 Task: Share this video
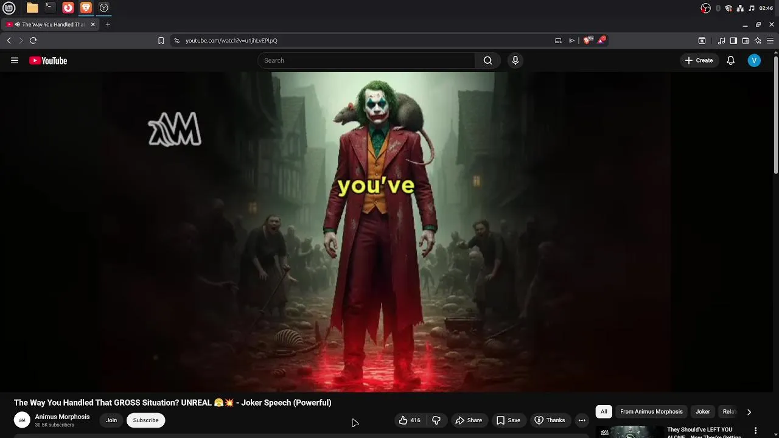[469, 420]
